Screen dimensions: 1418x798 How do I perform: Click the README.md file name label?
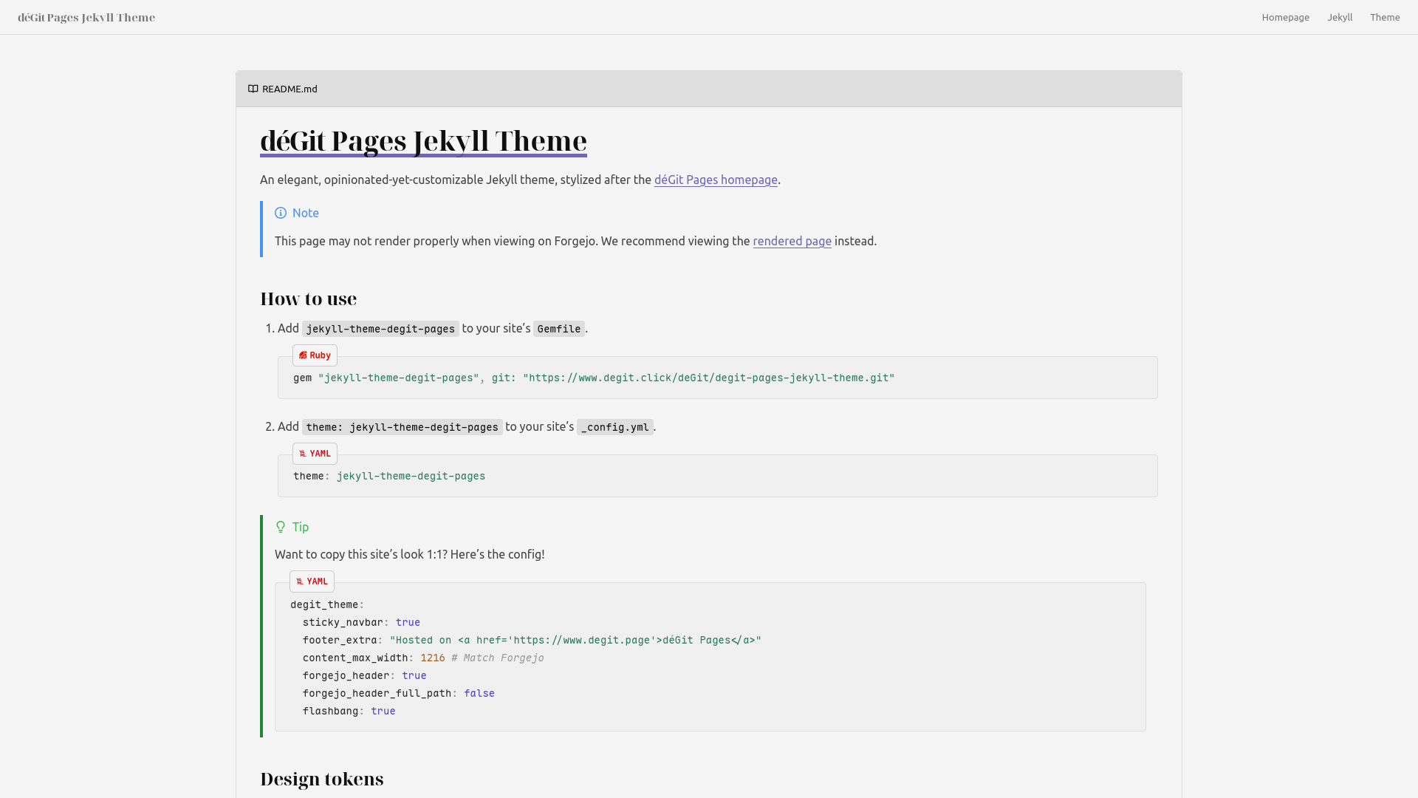pyautogui.click(x=290, y=89)
